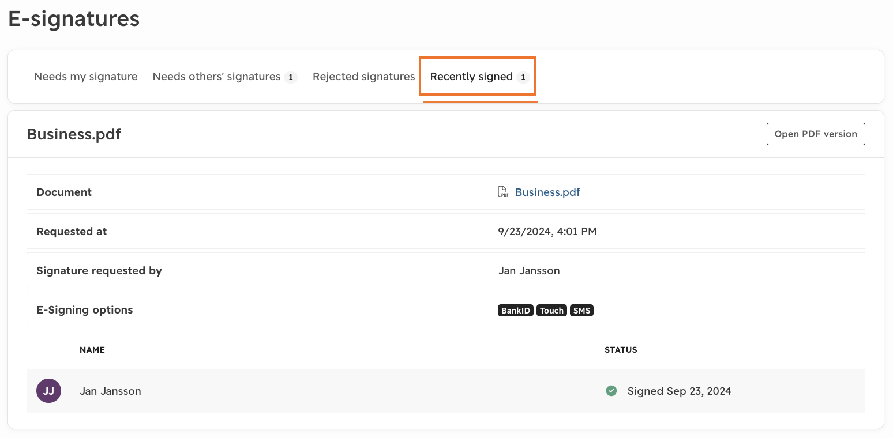Open the Needs others' signatures tab
The image size is (893, 438).
[225, 77]
